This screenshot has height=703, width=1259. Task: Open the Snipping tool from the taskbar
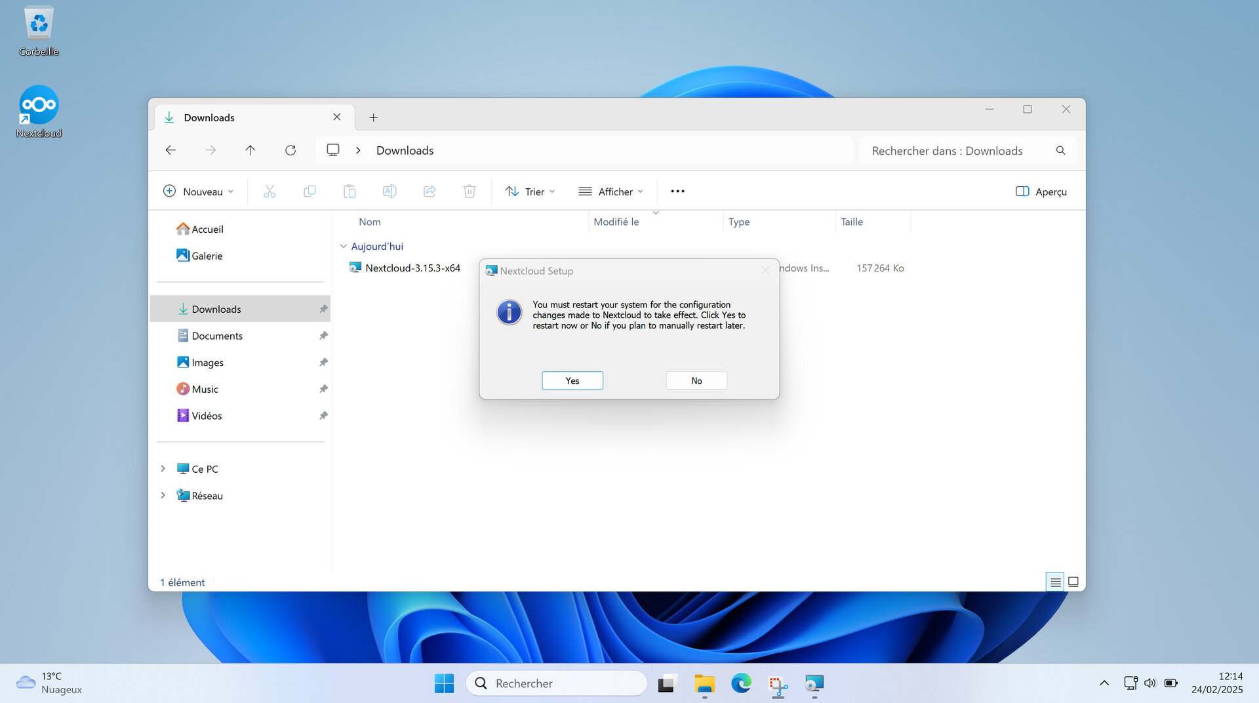[x=778, y=683]
